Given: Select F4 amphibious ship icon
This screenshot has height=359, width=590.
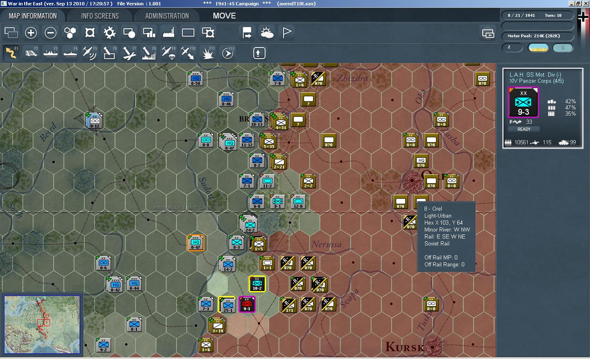Looking at the screenshot, I should point(70,53).
